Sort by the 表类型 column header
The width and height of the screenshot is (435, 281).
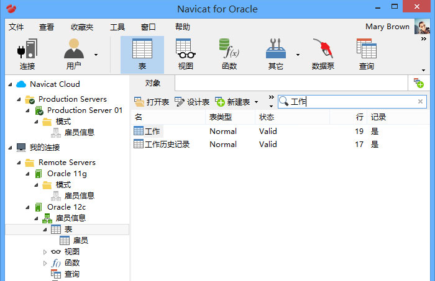tap(231, 117)
